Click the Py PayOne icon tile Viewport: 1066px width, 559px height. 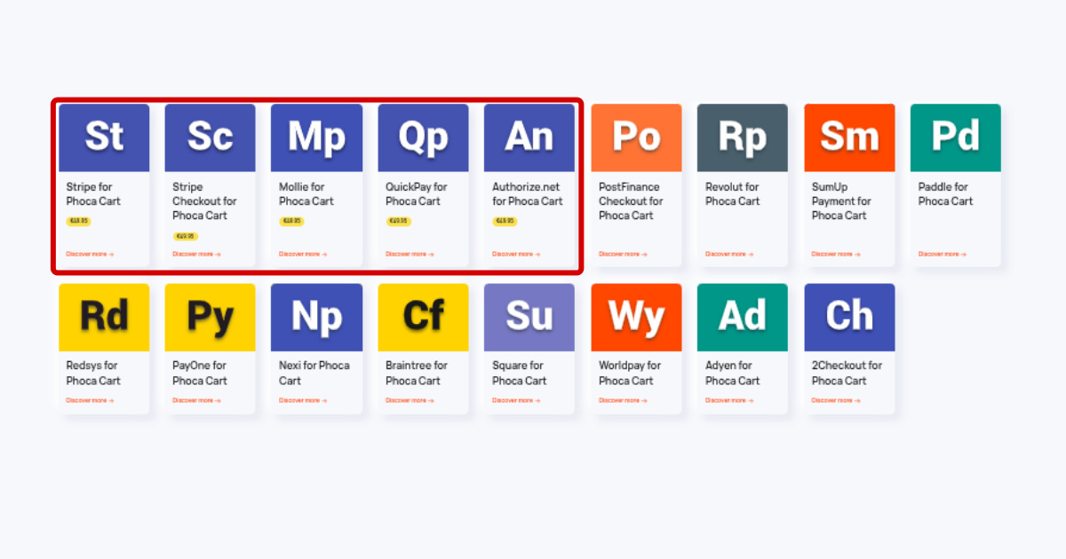click(211, 317)
